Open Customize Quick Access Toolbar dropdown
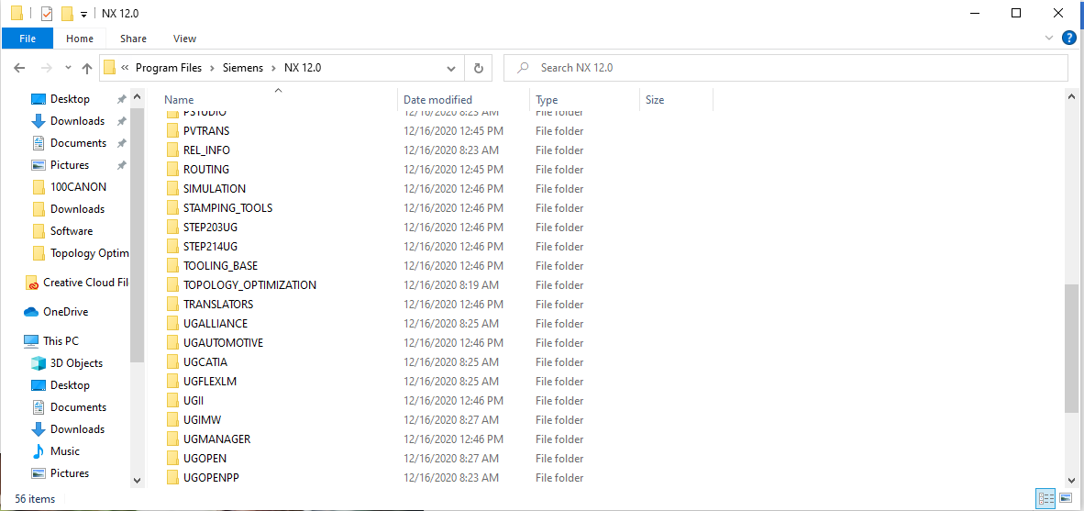Viewport: 1084px width, 511px height. pyautogui.click(x=83, y=14)
